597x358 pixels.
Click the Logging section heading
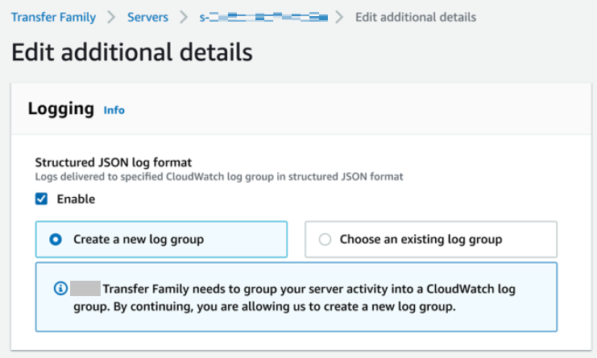point(61,109)
